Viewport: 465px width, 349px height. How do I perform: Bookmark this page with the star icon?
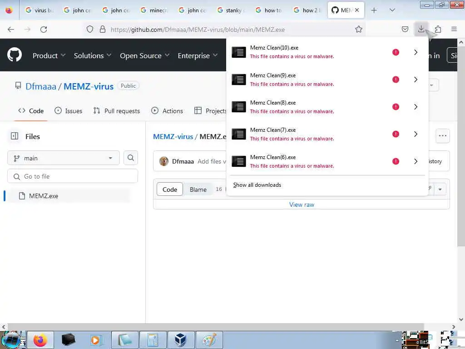pyautogui.click(x=359, y=29)
